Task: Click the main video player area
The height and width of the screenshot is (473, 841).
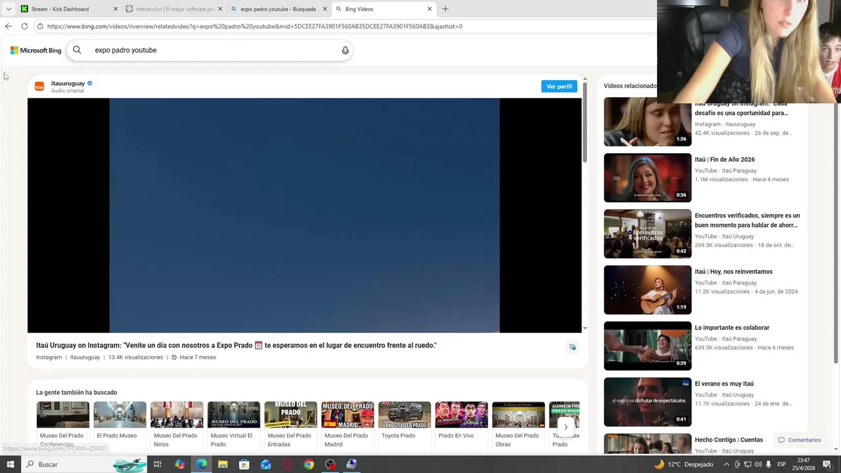Action: [x=304, y=215]
